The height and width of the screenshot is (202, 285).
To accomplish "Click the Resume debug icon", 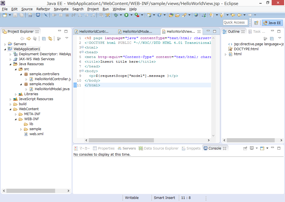I will 54,15.
